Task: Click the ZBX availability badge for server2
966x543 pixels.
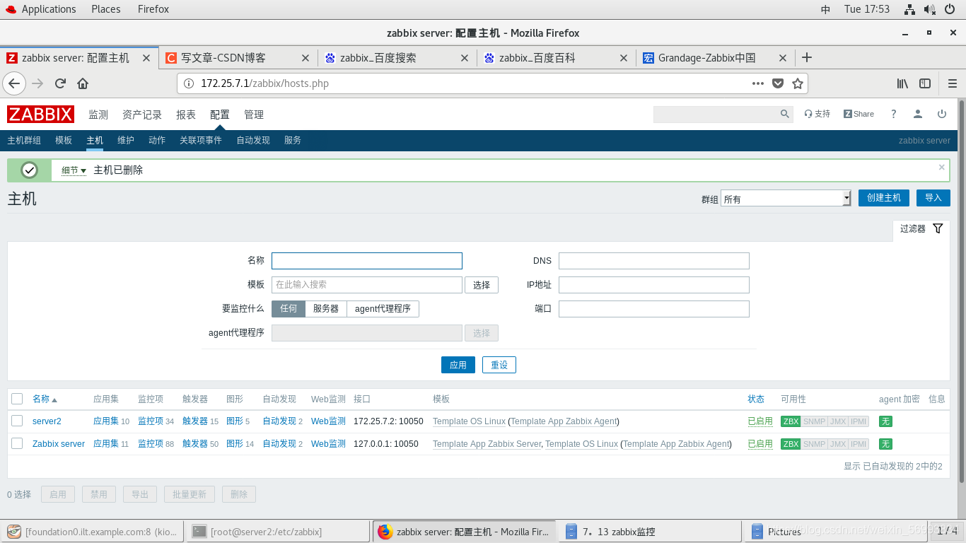Action: pyautogui.click(x=791, y=421)
